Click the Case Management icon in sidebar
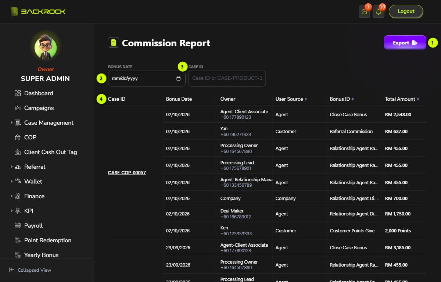Screen dimensions: 441x282 (18, 123)
